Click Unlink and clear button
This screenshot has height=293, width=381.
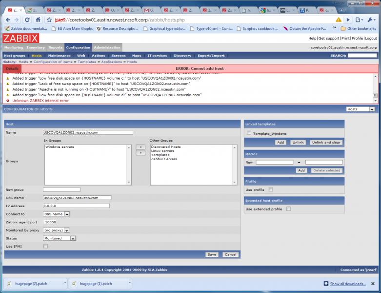(x=326, y=142)
